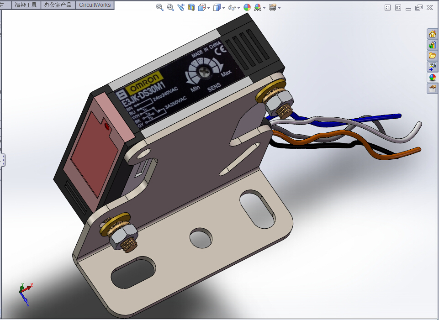
Task: Click the Previous View icon
Action: coord(181,7)
